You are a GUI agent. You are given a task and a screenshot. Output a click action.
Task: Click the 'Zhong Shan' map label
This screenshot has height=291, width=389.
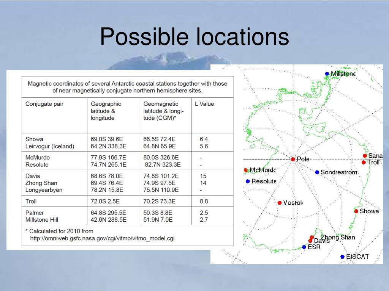point(338,237)
